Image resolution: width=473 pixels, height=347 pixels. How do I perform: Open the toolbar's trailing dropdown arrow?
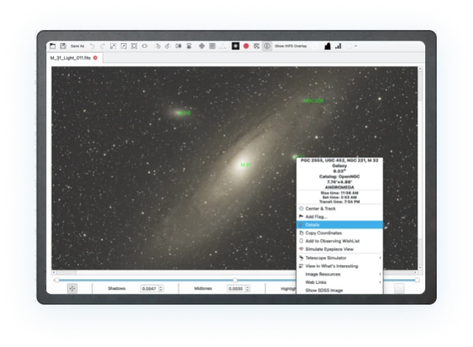click(x=356, y=46)
